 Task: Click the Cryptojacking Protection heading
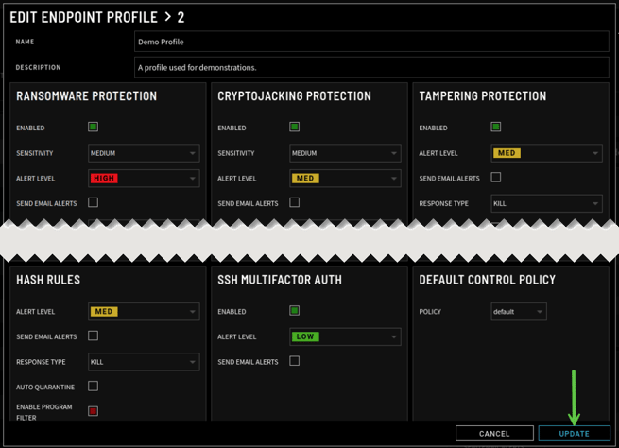pyautogui.click(x=294, y=95)
